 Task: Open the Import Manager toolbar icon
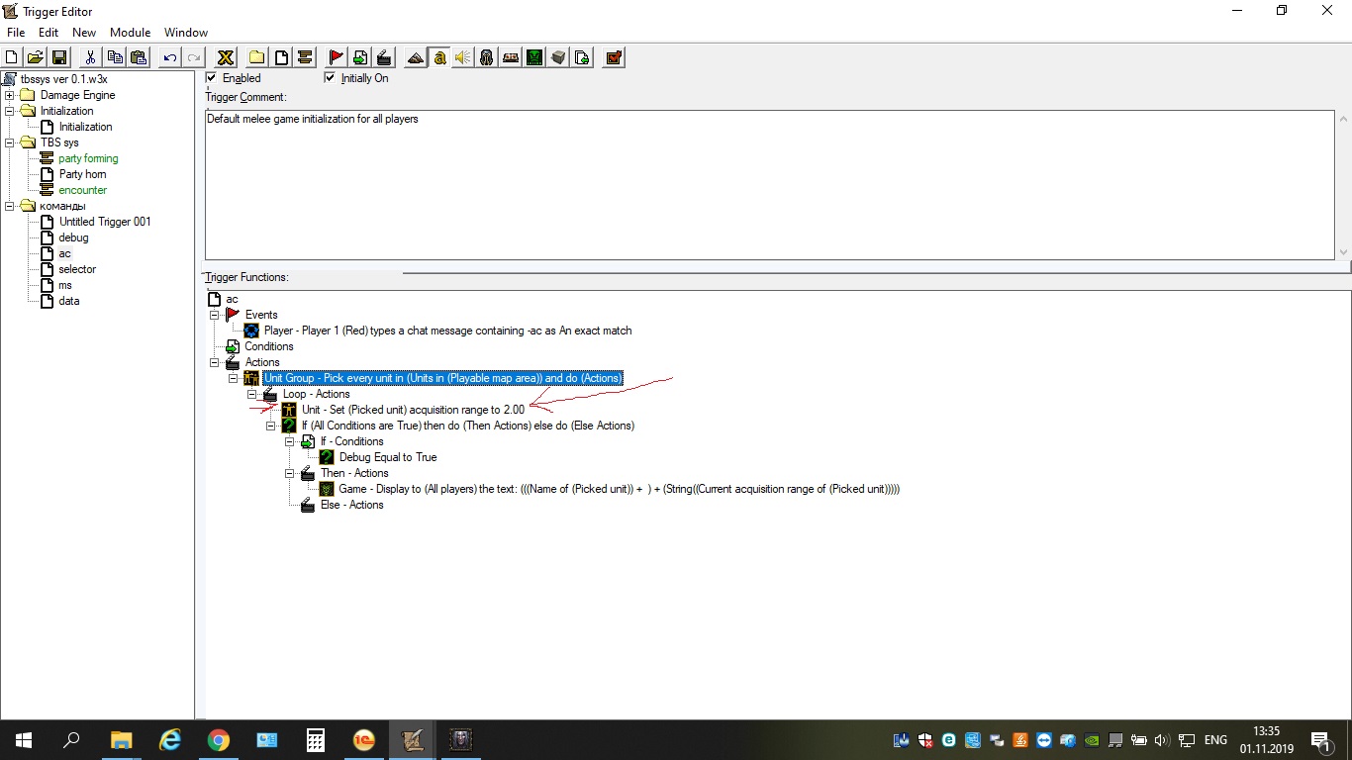click(582, 57)
